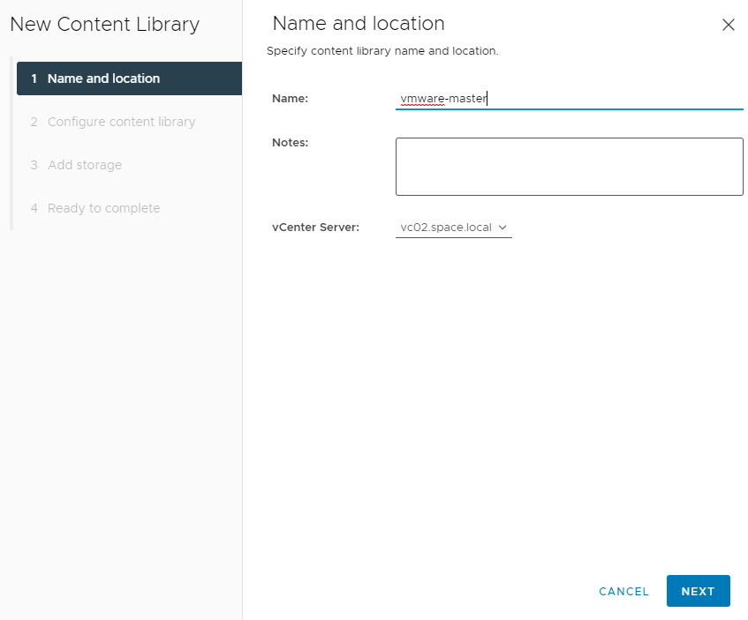Select step 1 Name and location
This screenshot has height=620, width=748.
pyautogui.click(x=129, y=78)
